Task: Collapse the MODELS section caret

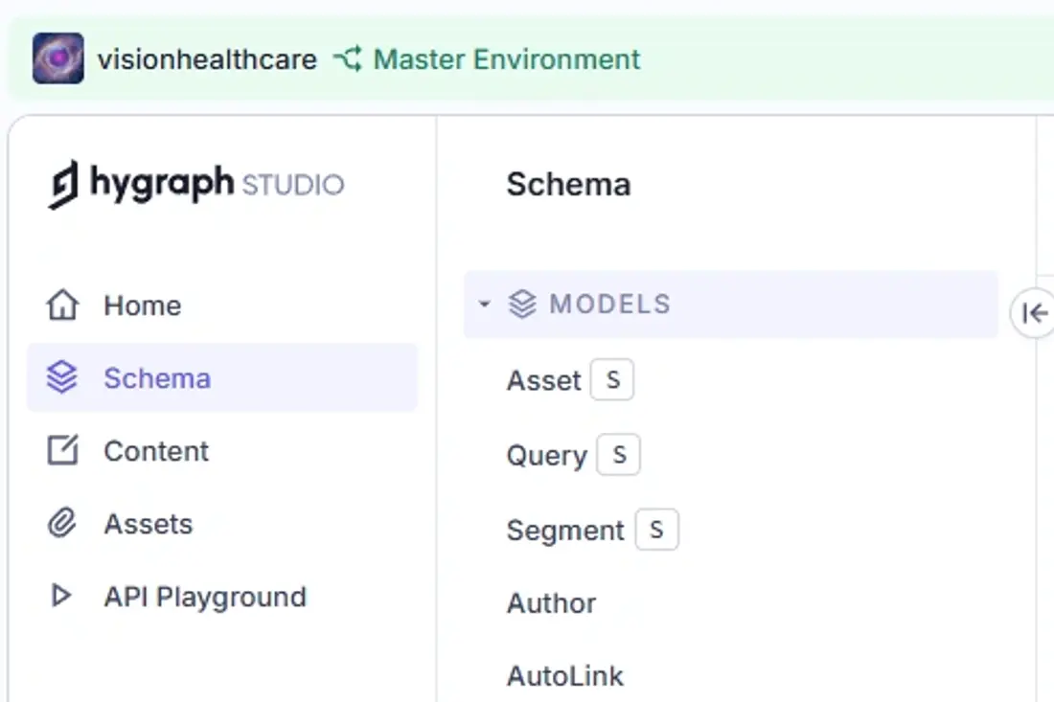Action: pos(484,305)
